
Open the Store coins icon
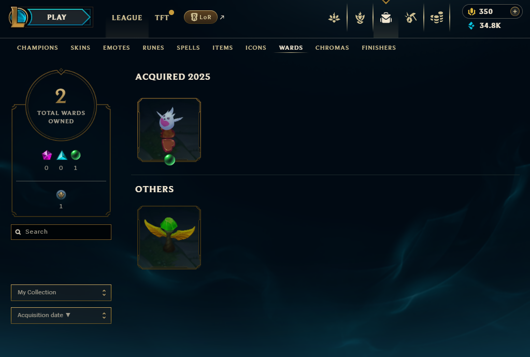pyautogui.click(x=437, y=18)
